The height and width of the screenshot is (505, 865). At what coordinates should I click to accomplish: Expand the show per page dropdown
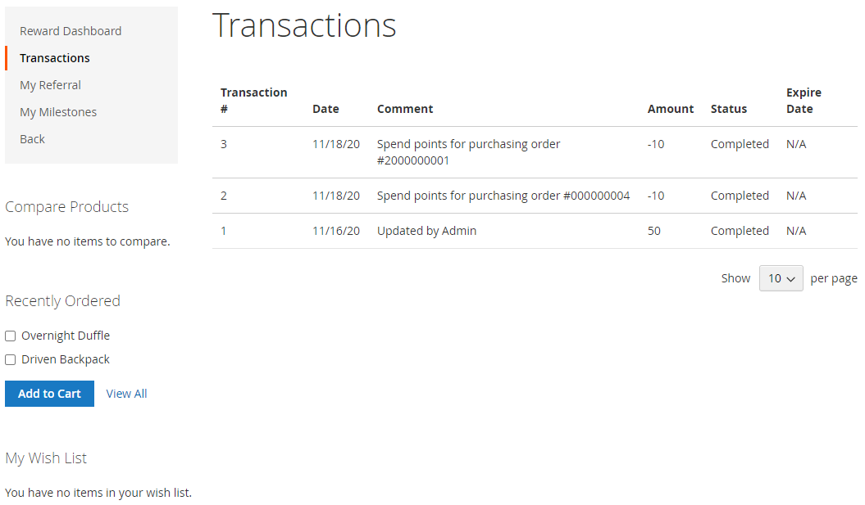coord(781,278)
